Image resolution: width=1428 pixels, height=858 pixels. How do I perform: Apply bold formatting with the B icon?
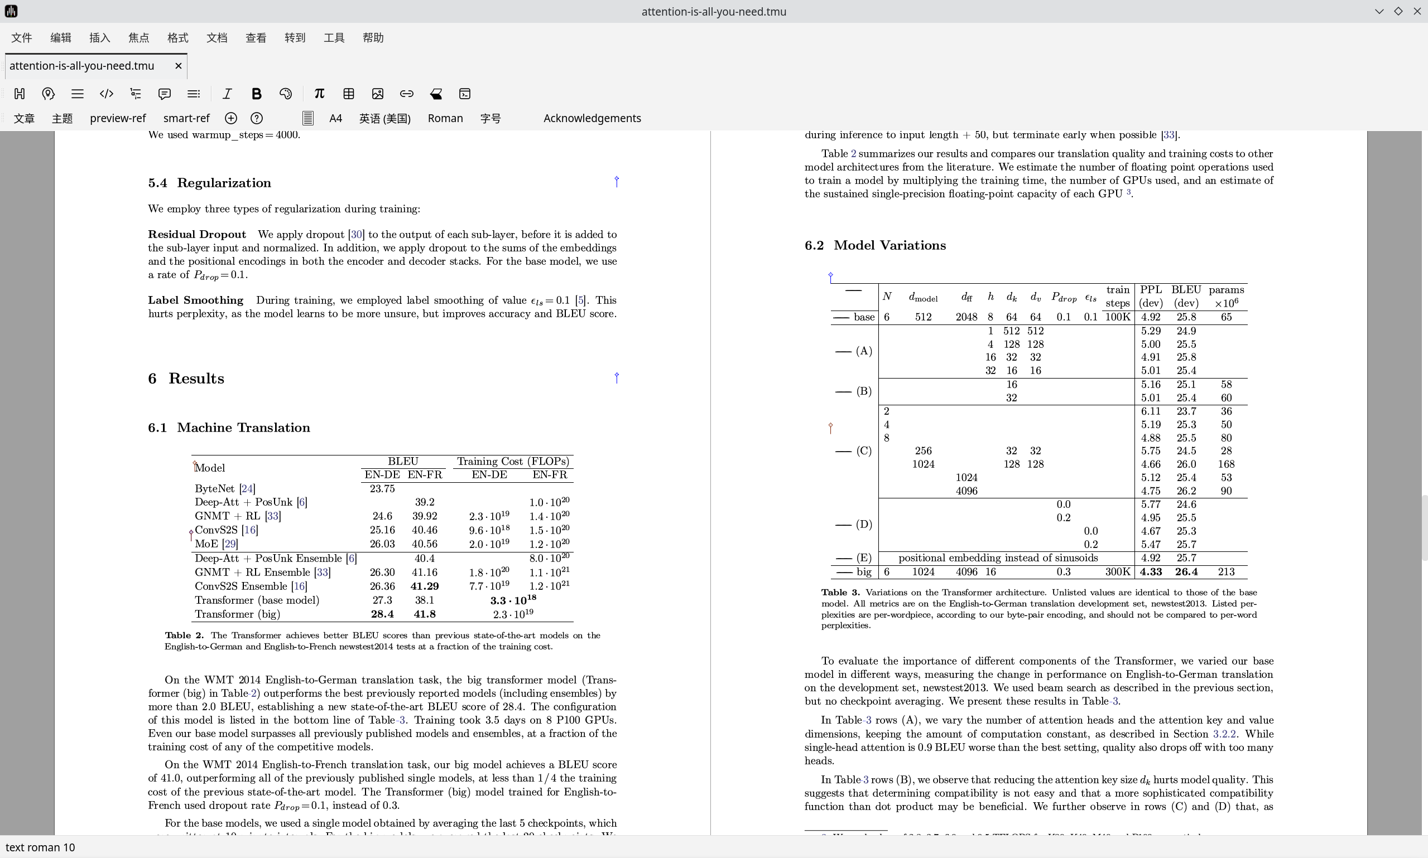pos(256,94)
